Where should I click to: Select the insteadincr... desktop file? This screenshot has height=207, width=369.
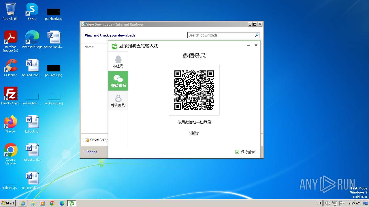tap(32, 98)
